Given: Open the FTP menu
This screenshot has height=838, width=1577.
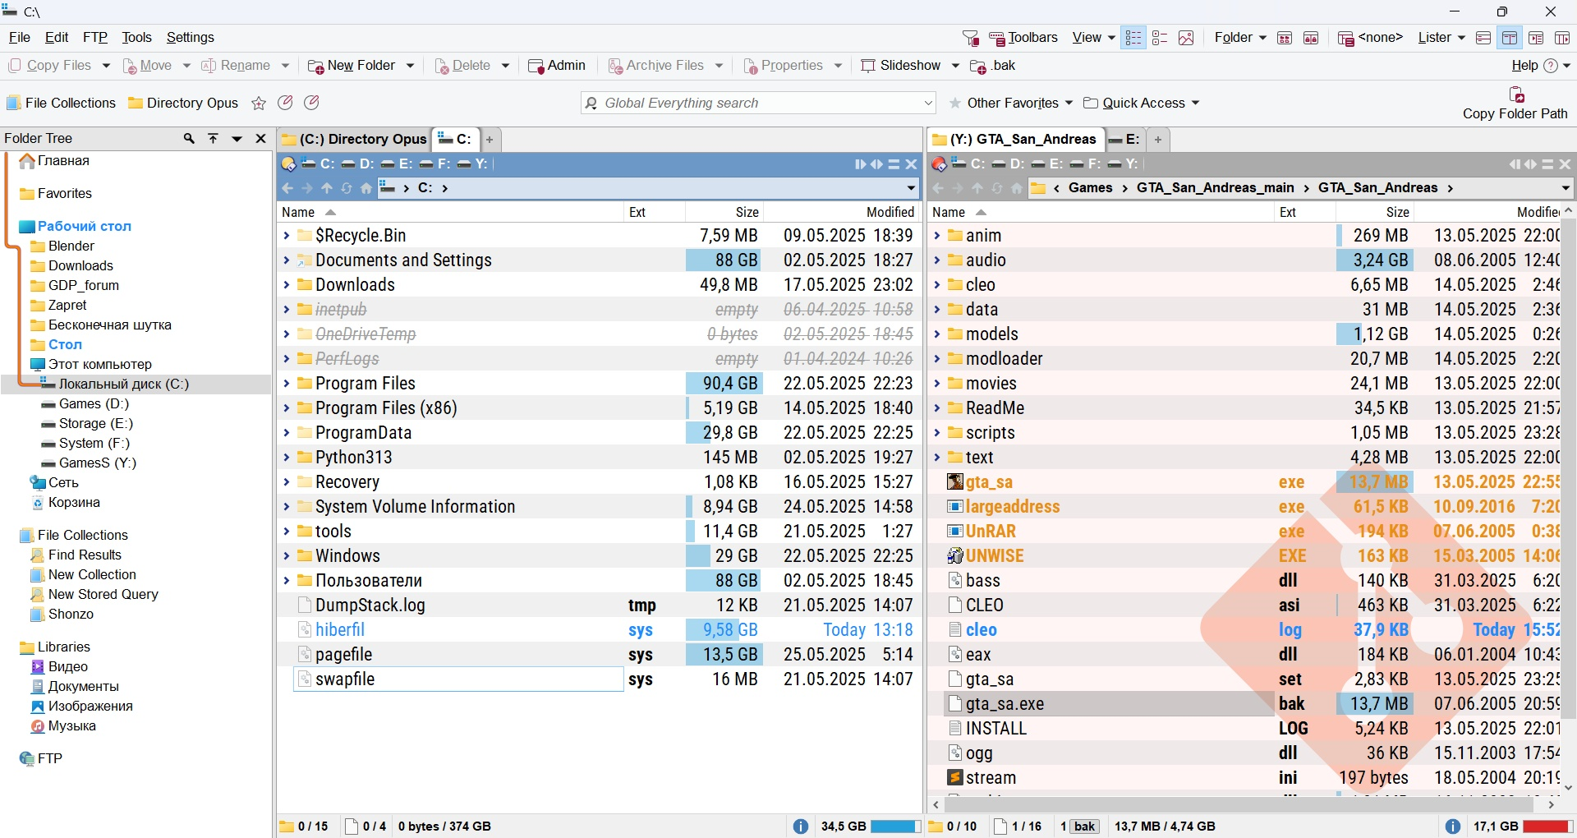Looking at the screenshot, I should coord(95,38).
